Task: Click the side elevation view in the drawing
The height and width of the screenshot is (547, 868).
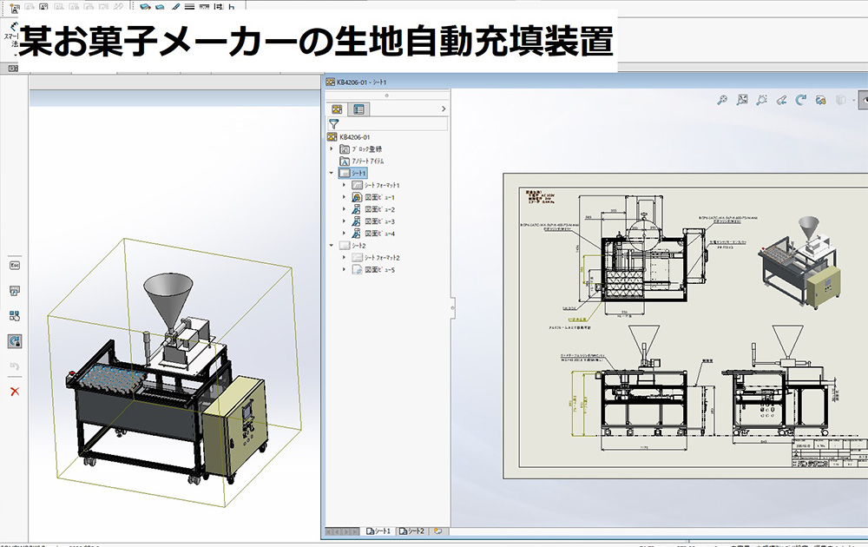Action: [x=782, y=382]
